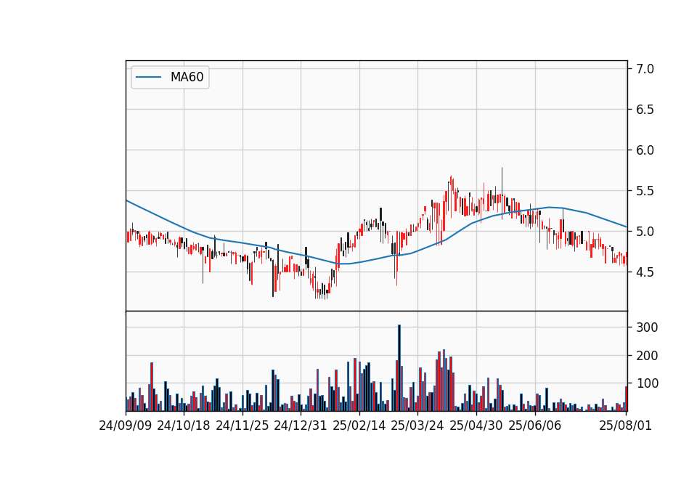Click the 5.0 price axis label

(645, 232)
